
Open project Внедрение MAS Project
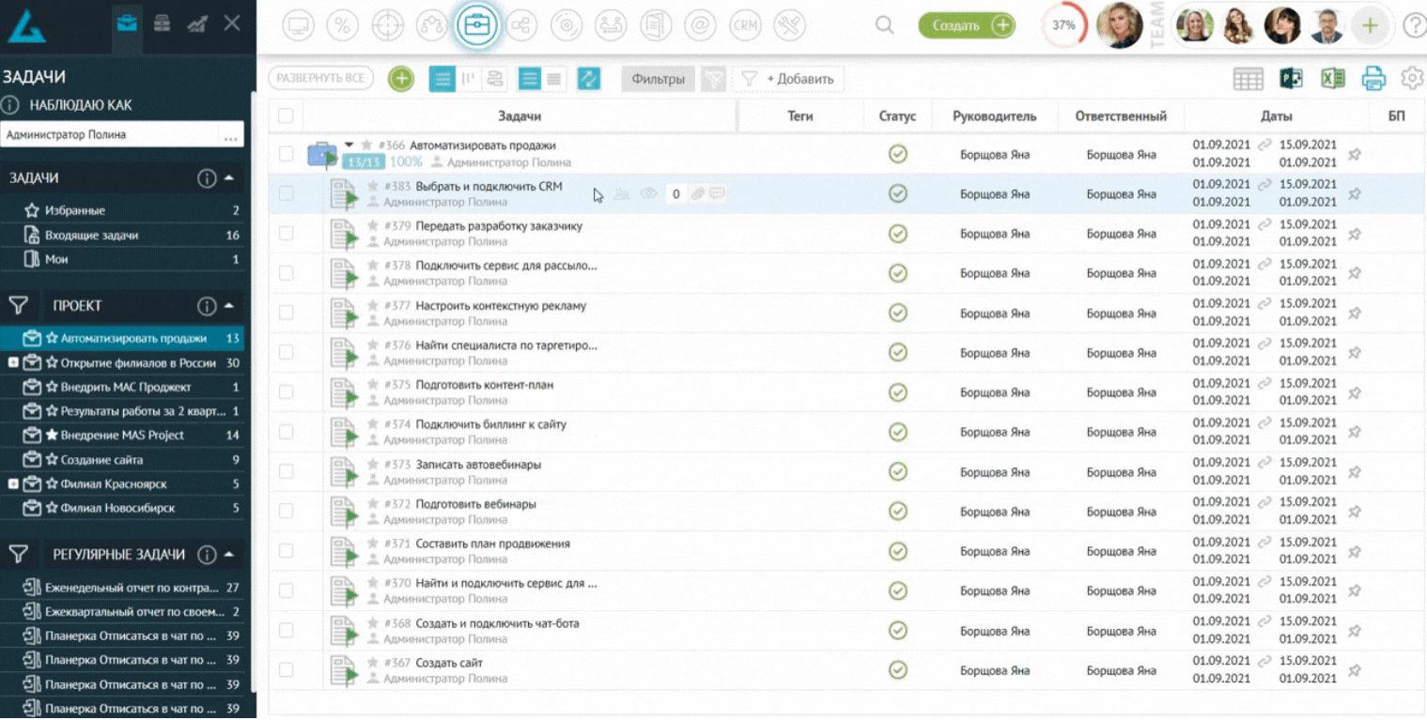pos(122,436)
